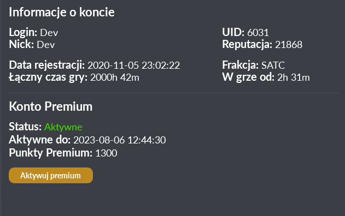Select the premium expiry date 2023-08-06 12:44:30
The width and height of the screenshot is (345, 216).
click(120, 140)
